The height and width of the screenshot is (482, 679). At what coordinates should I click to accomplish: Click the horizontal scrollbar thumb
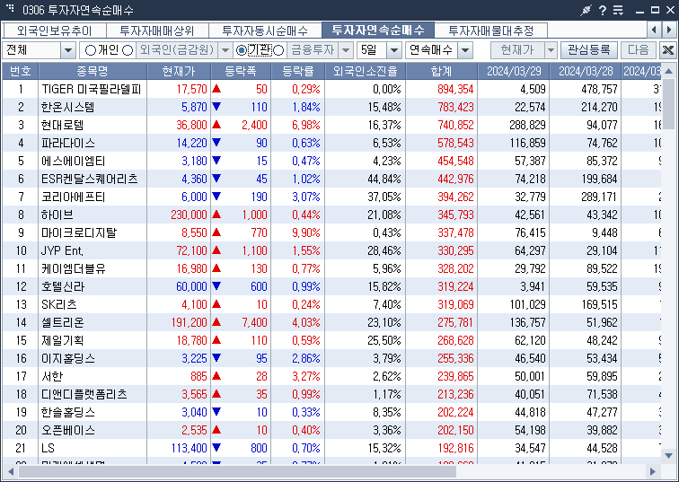coord(237,471)
